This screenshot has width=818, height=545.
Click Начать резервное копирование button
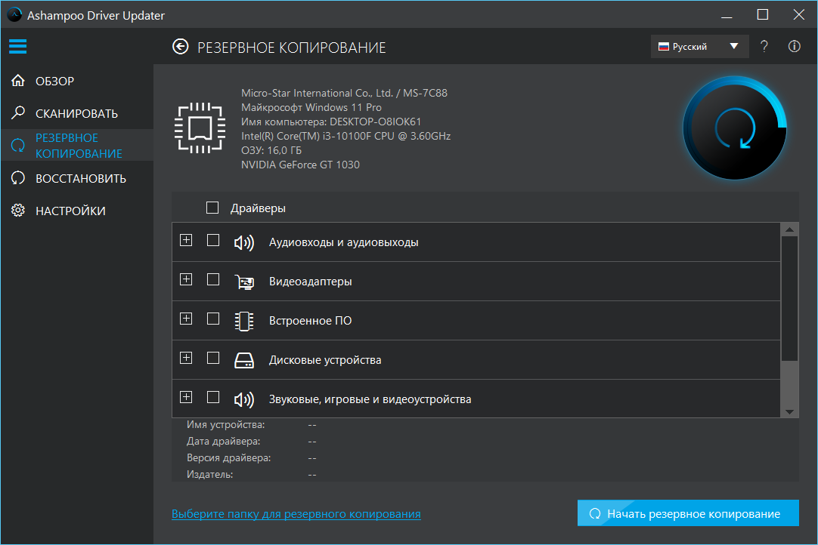[688, 513]
